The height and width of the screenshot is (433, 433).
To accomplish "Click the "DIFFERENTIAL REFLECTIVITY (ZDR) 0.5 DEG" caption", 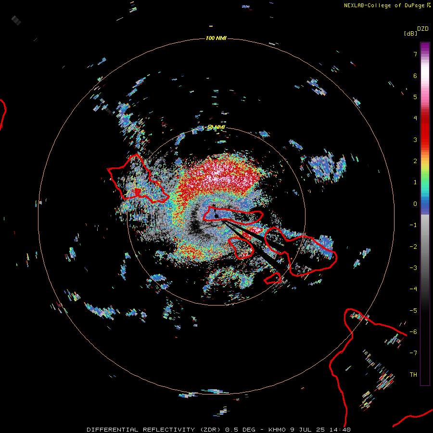I will pos(171,430).
